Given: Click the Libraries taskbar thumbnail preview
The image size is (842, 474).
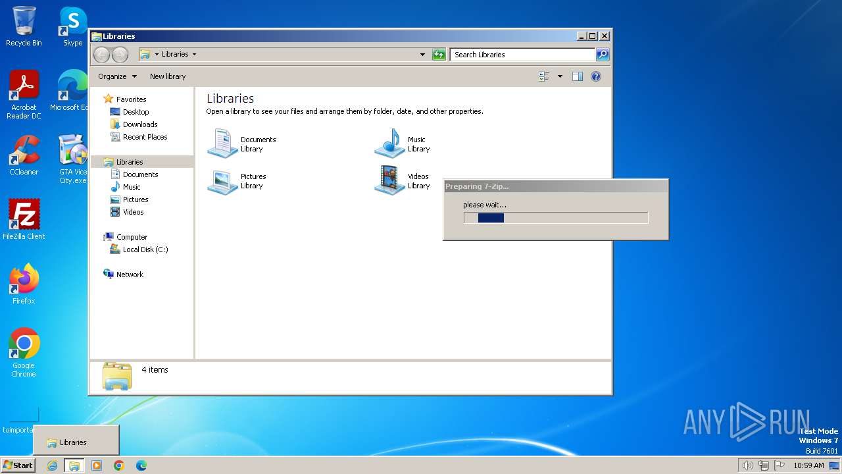Looking at the screenshot, I should pyautogui.click(x=76, y=440).
